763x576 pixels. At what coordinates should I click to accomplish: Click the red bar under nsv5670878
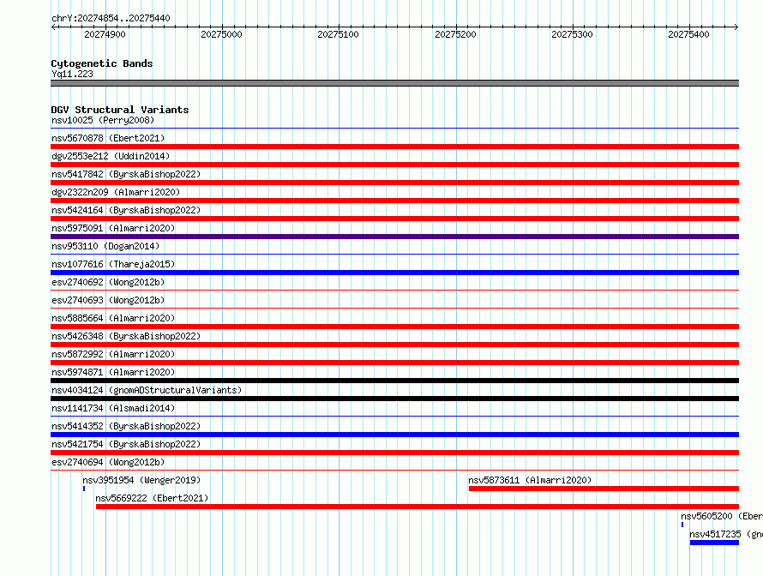394,147
